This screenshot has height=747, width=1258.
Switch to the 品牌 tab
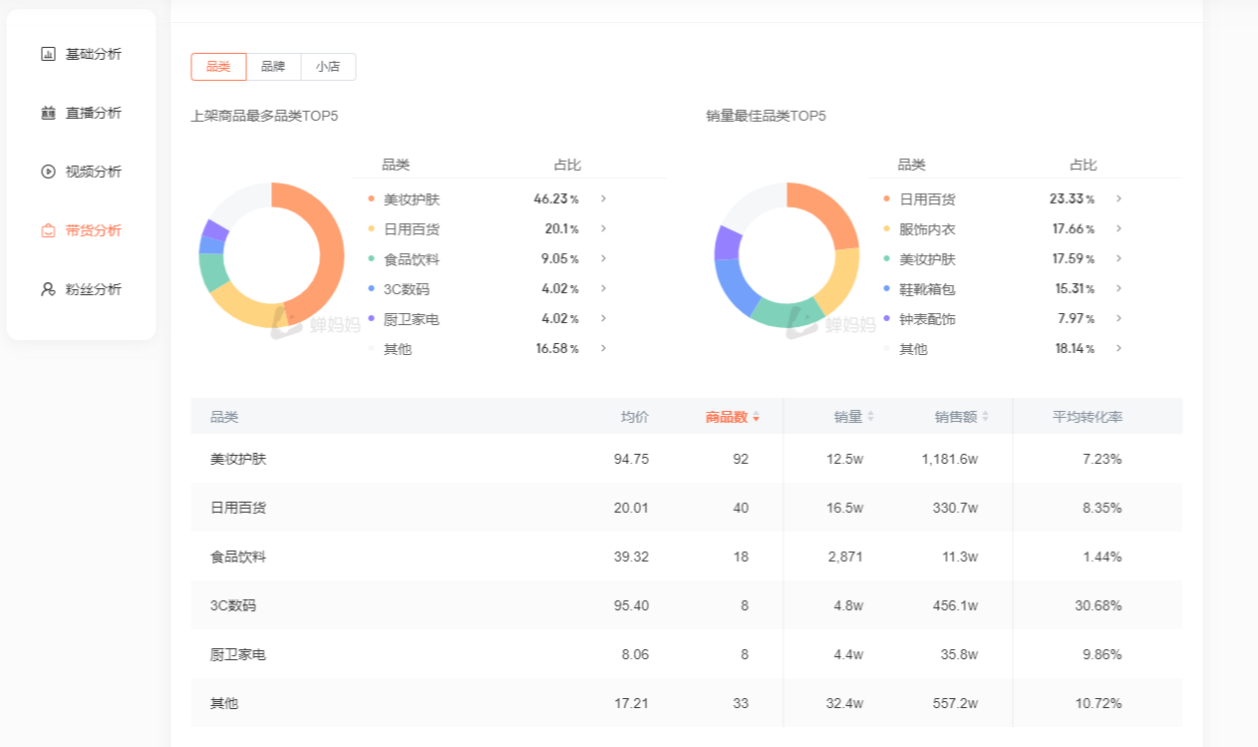(273, 67)
